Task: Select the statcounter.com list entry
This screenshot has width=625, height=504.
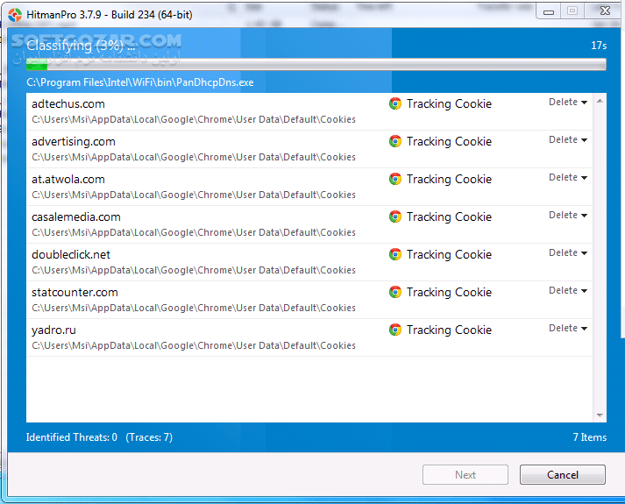Action: [75, 293]
